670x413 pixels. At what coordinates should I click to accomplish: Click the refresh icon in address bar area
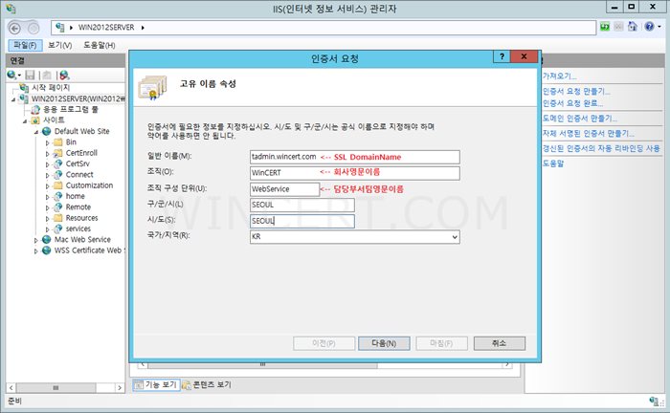click(605, 27)
